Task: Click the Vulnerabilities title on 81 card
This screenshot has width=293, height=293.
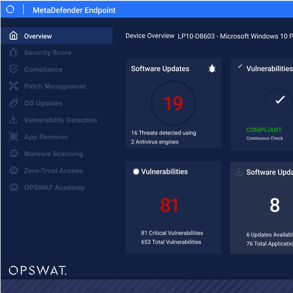Action: tap(164, 172)
